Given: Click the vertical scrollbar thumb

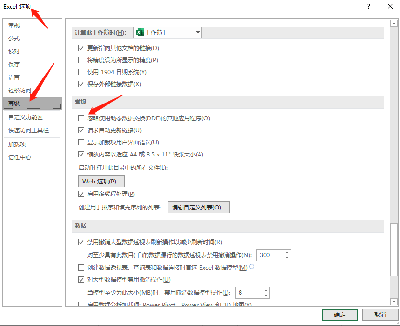Looking at the screenshot, I should [x=394, y=250].
